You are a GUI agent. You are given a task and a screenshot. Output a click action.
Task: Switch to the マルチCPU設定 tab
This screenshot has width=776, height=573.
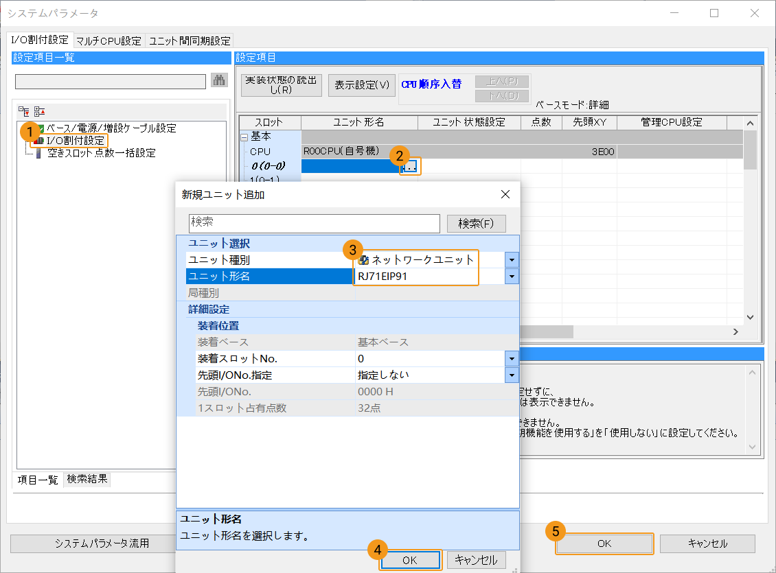pyautogui.click(x=109, y=40)
